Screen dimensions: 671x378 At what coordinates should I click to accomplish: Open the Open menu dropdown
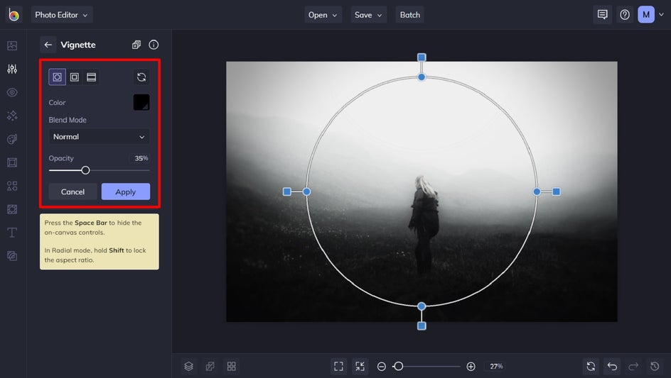323,14
